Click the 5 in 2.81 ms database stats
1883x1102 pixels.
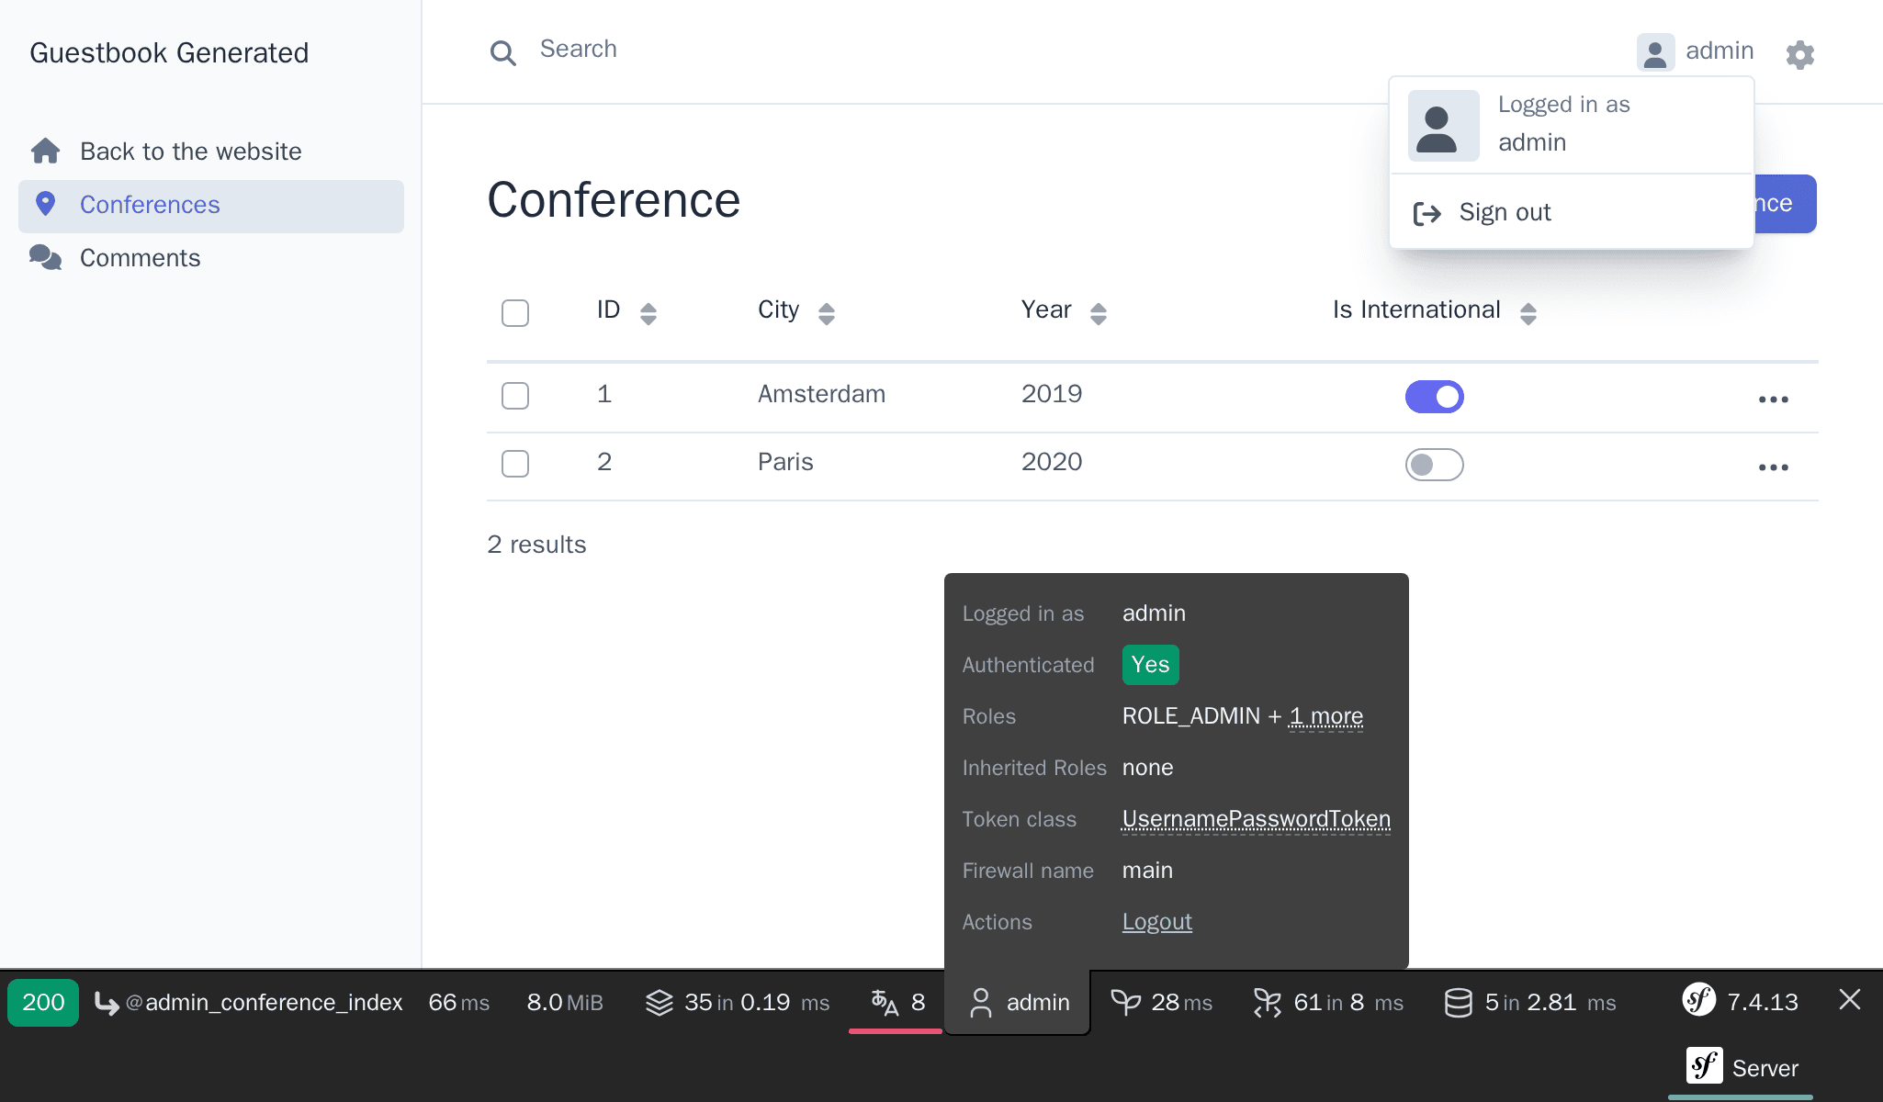(1550, 1002)
